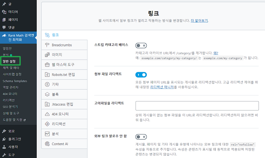This screenshot has width=265, height=158.
Task: Open 사이트맵 설정 in Rank Math menu
Action: click(x=12, y=74)
